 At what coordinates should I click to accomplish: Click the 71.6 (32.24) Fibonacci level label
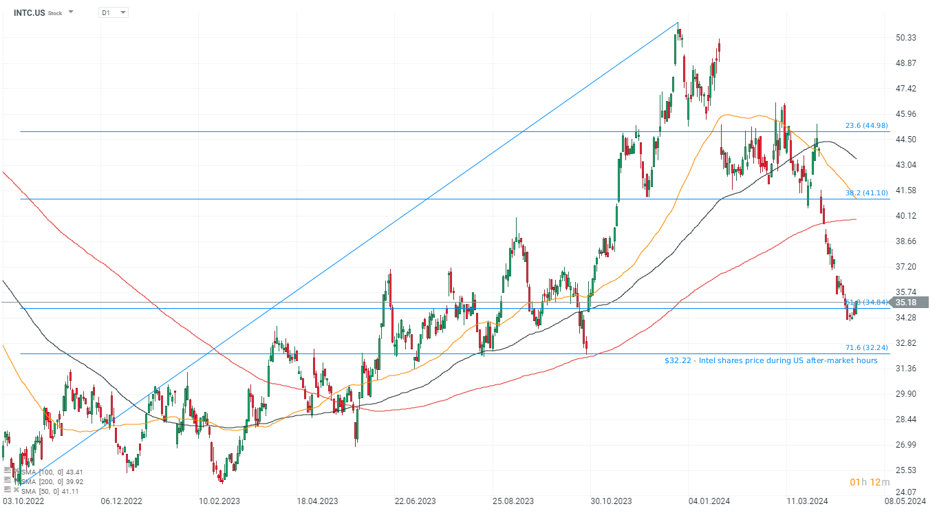coord(868,348)
